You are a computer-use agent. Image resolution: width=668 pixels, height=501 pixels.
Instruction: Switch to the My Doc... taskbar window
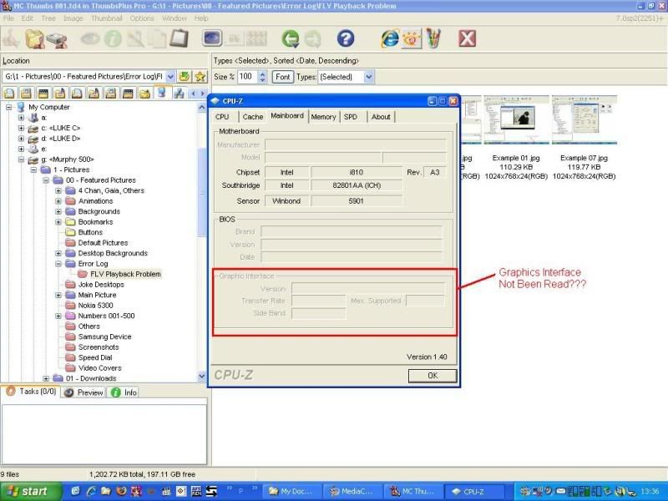(291, 491)
